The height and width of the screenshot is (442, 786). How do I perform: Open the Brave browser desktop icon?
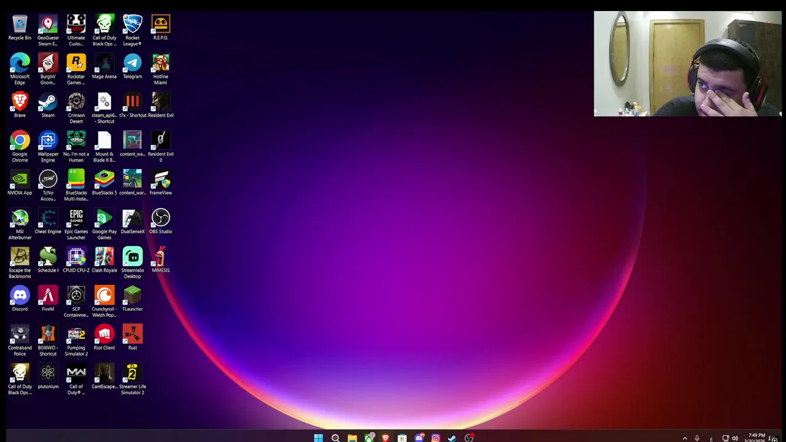20,106
